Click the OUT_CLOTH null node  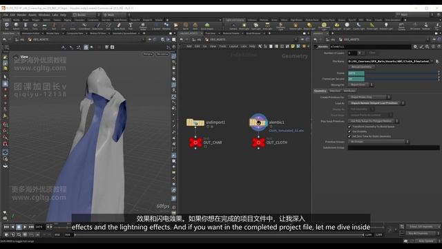click(258, 142)
